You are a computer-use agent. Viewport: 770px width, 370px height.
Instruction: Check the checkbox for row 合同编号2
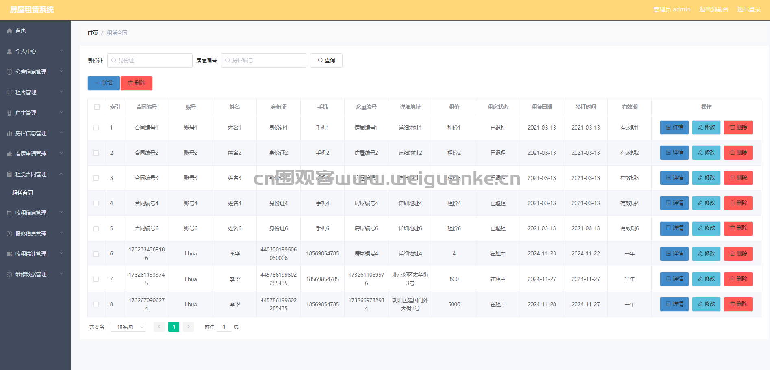click(96, 153)
